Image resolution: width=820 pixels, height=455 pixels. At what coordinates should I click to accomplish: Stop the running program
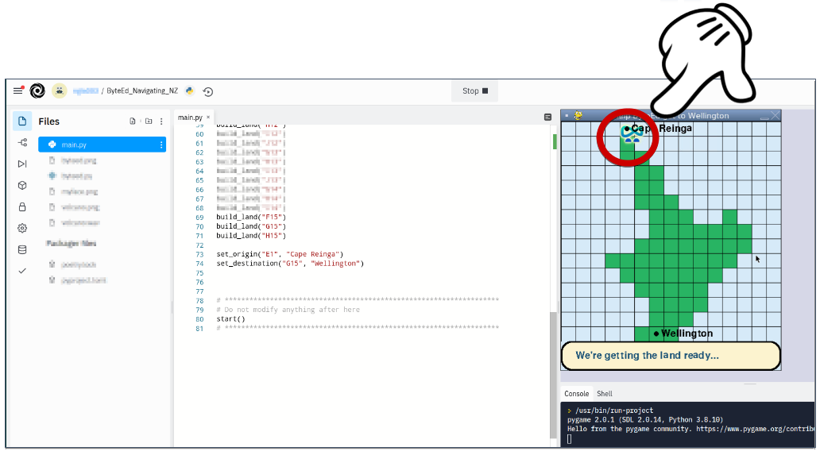point(475,91)
